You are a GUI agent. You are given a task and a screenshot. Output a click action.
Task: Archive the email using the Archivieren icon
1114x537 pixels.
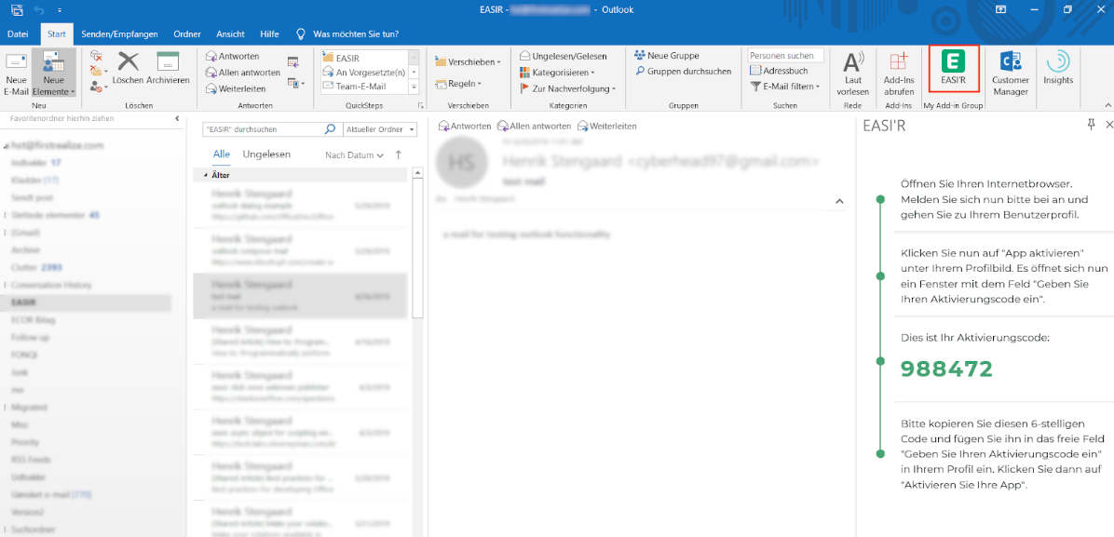pos(168,69)
